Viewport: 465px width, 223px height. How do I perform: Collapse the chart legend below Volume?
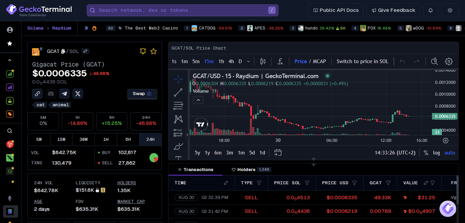click(198, 100)
